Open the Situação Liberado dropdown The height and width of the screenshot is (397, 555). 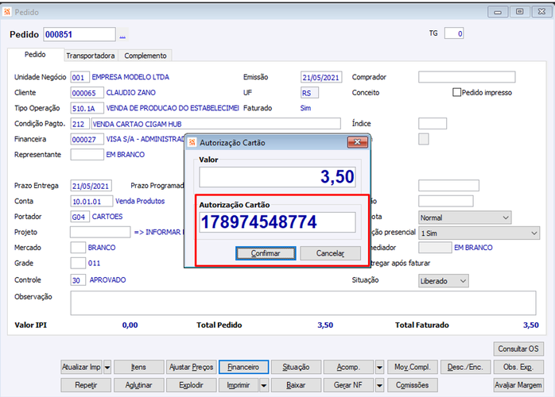click(x=443, y=281)
